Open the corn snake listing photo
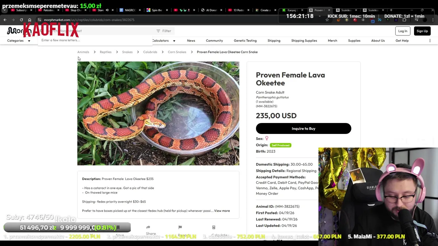 158,113
